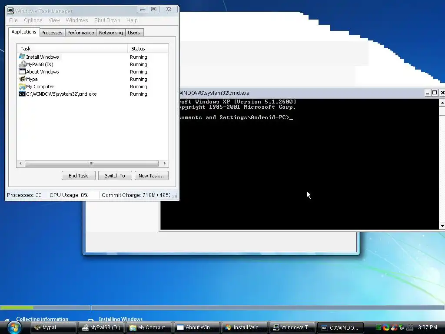The height and width of the screenshot is (334, 445).
Task: Switch to Mypal from the taskbar
Action: (x=53, y=327)
